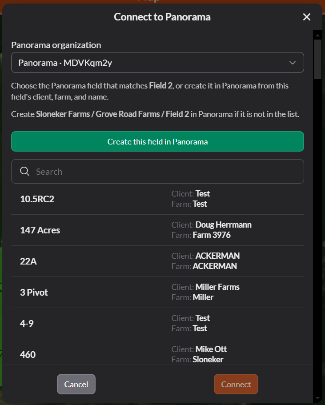Image resolution: width=325 pixels, height=405 pixels.
Task: Select the 4-9 field
Action: [157, 323]
